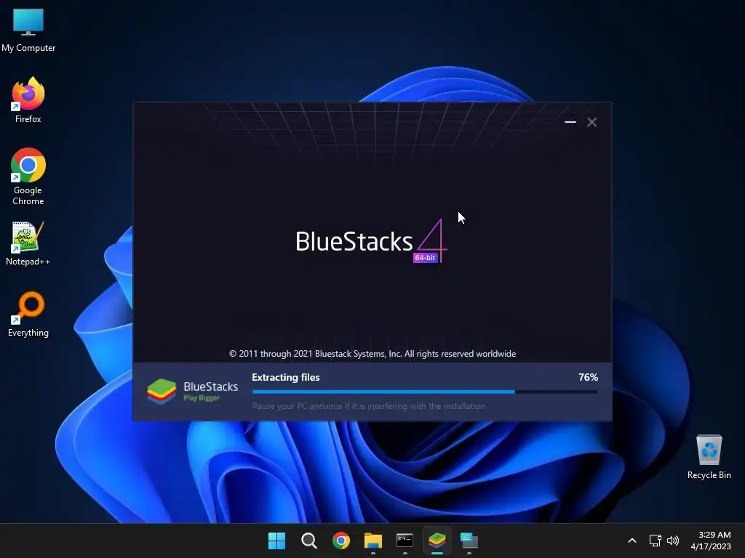745x558 pixels.
Task: Open the My Computer desktop icon
Action: [28, 30]
